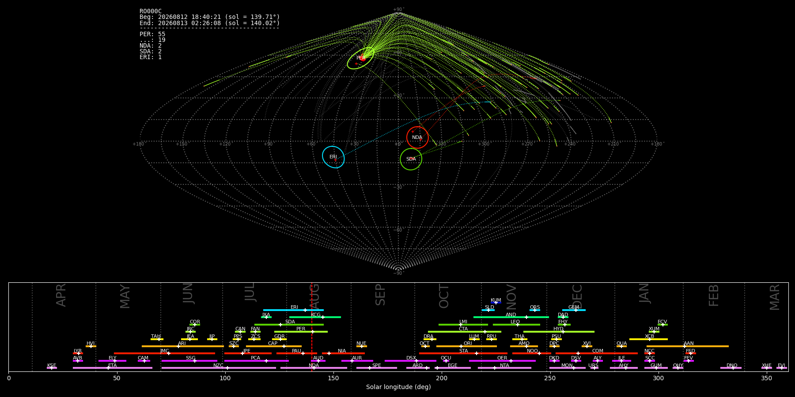Click the COR shower label

pyautogui.click(x=195, y=322)
